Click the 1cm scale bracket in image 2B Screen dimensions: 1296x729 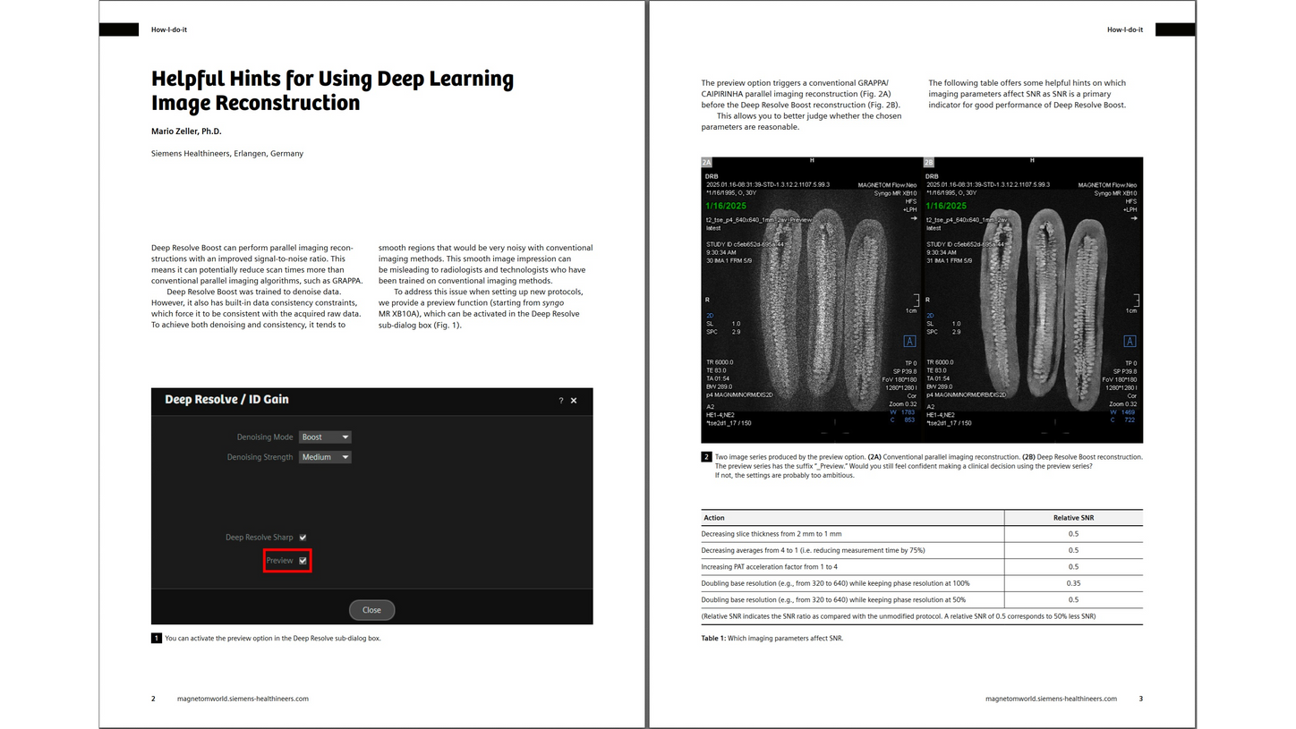[x=1135, y=301]
